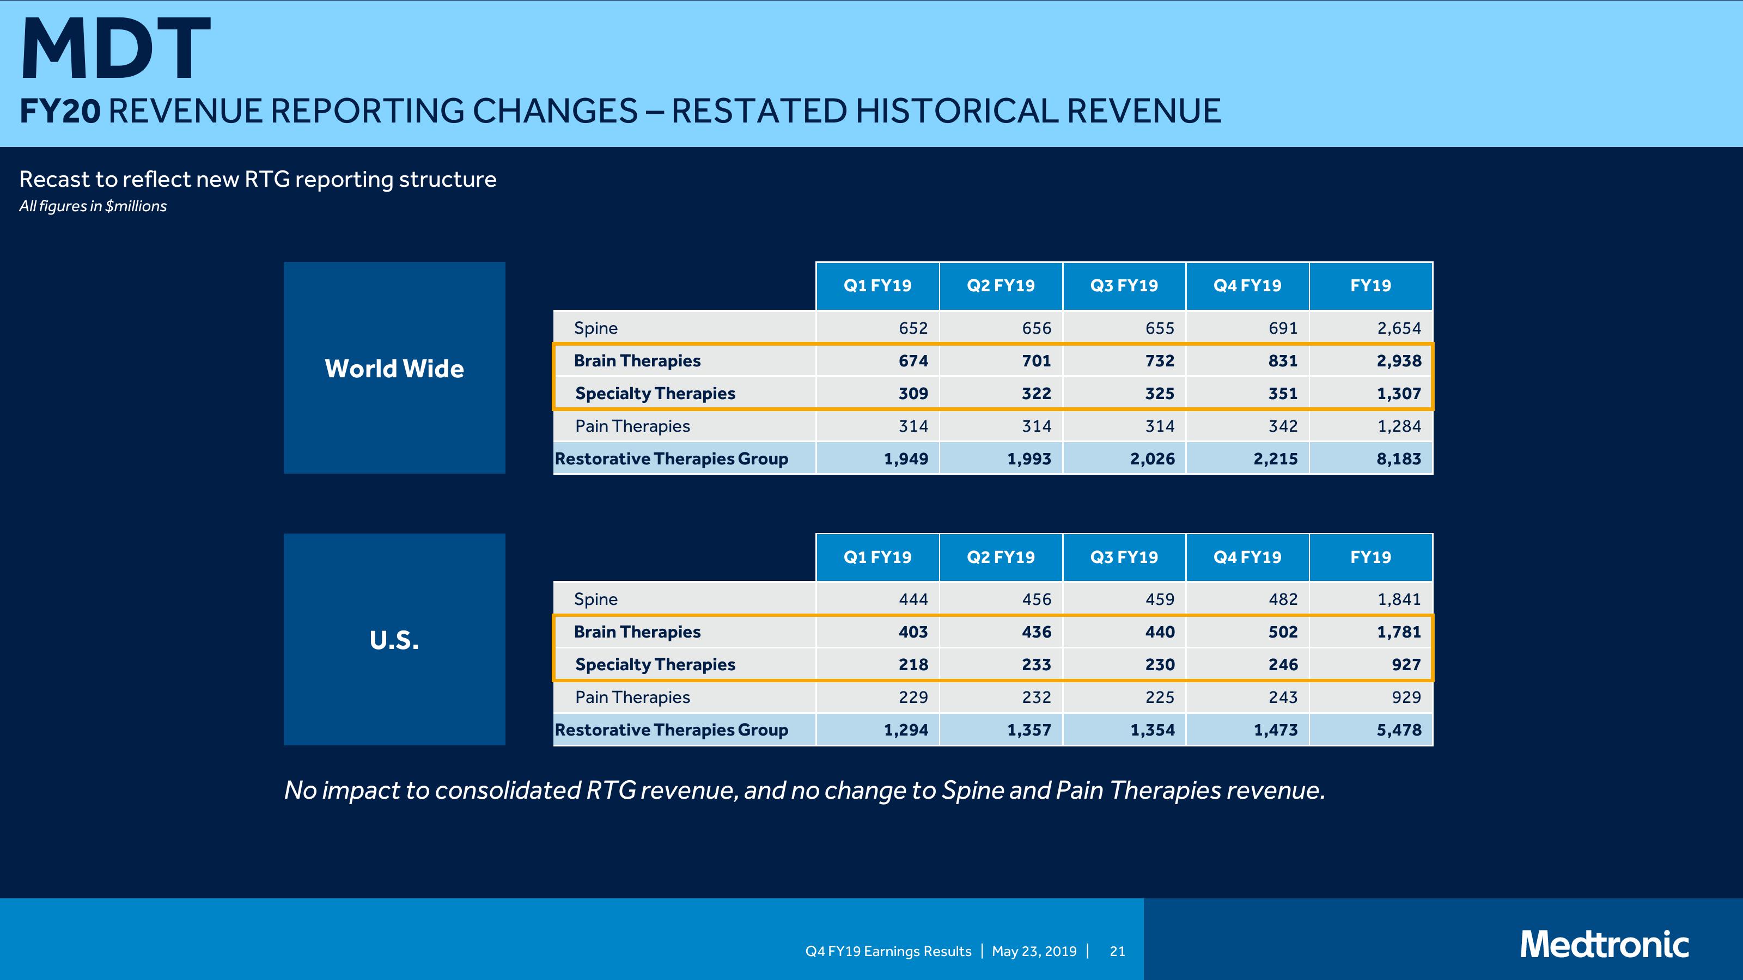Image resolution: width=1743 pixels, height=980 pixels.
Task: Click World Wide Specialty Therapies value 322
Action: tap(1037, 394)
